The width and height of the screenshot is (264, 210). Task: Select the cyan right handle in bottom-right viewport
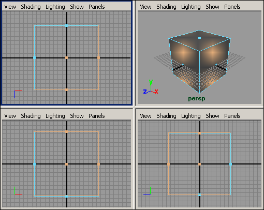[230, 164]
